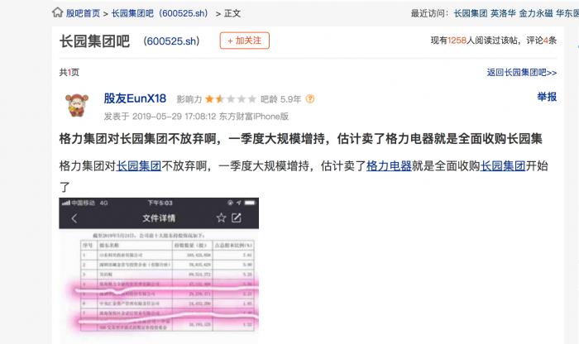Click the 长园集团吧 forum title
This screenshot has height=344, width=579.
(x=94, y=41)
